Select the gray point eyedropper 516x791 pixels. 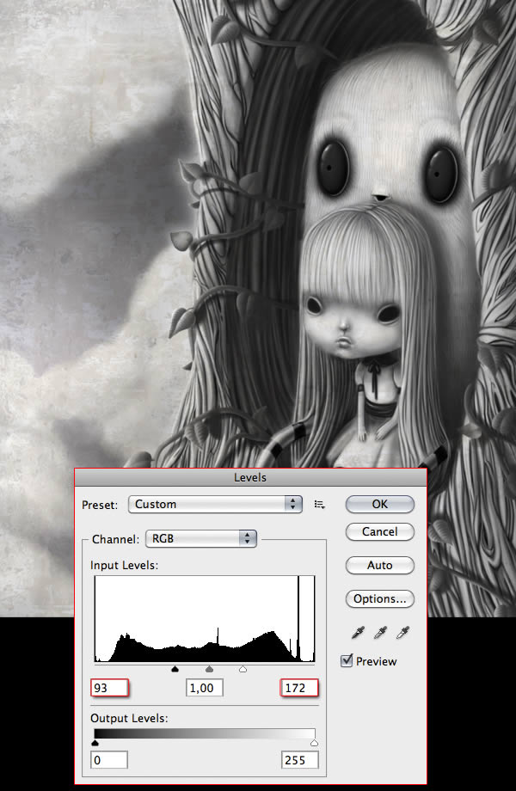pyautogui.click(x=380, y=633)
